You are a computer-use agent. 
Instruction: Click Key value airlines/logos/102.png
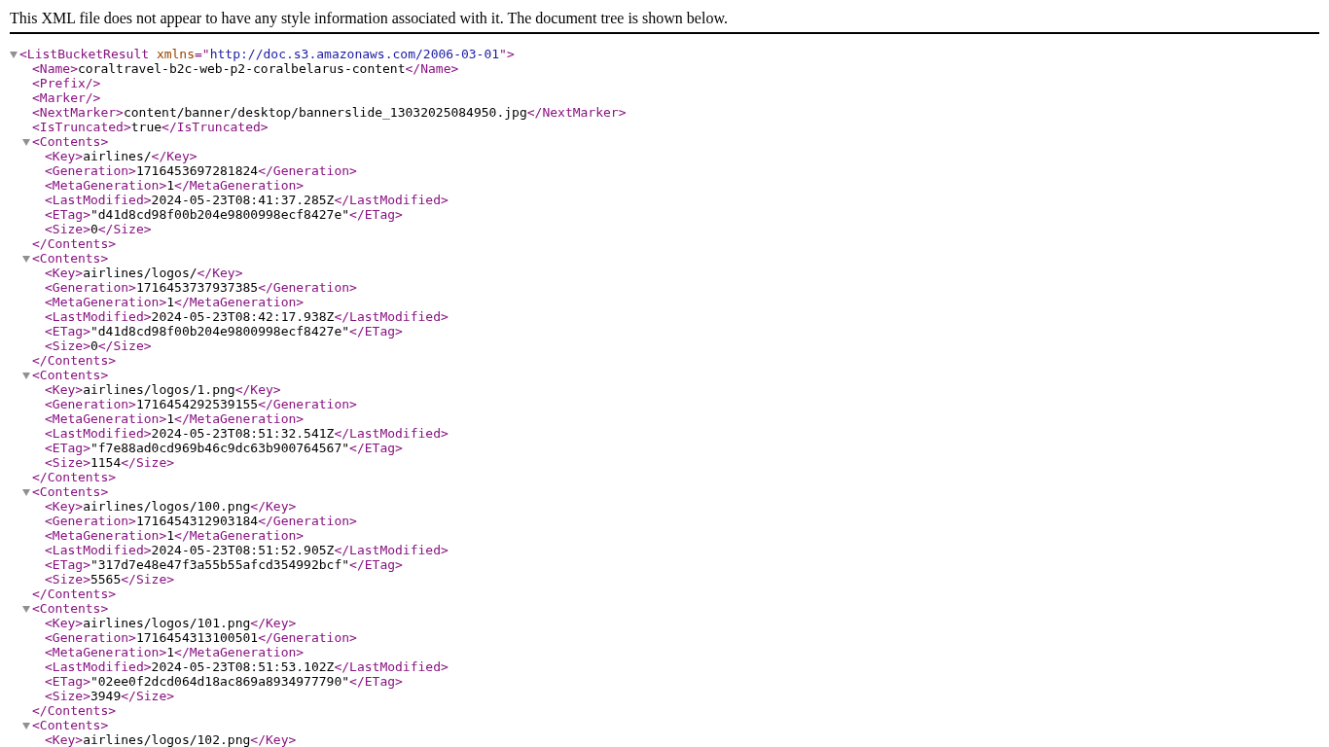point(166,740)
